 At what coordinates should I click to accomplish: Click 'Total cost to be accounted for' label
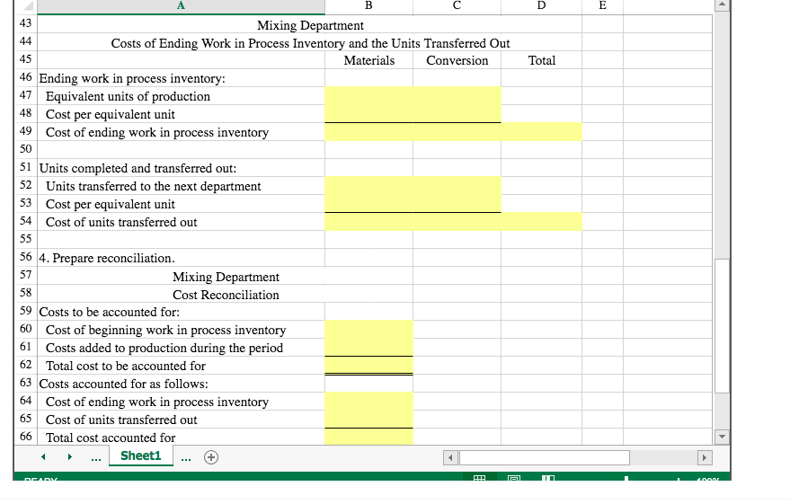126,366
